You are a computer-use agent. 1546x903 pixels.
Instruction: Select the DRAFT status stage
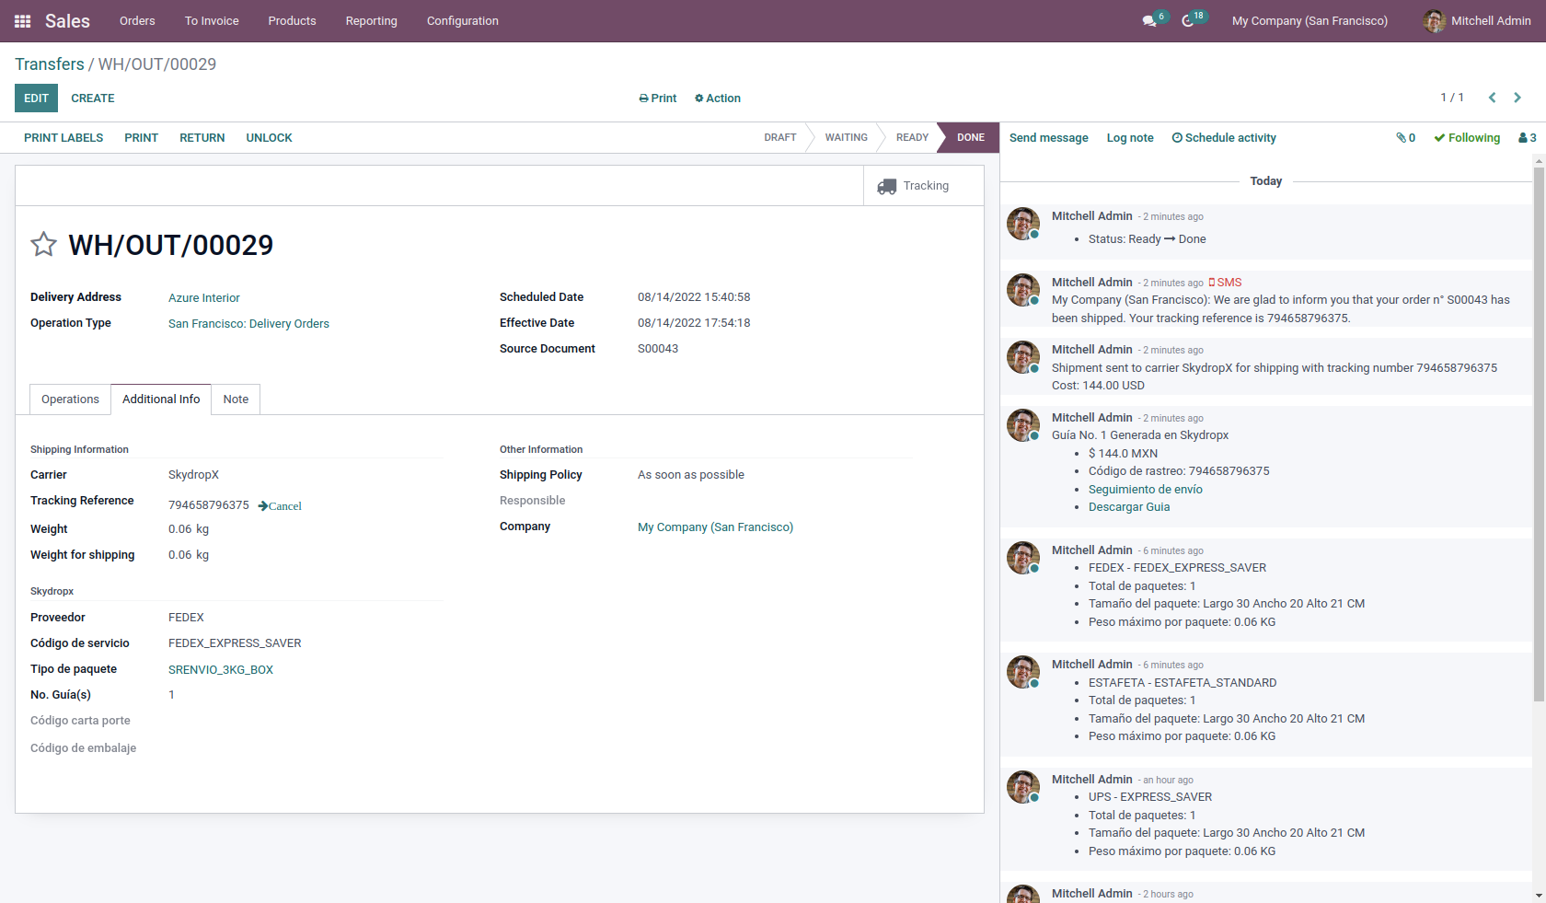point(779,138)
